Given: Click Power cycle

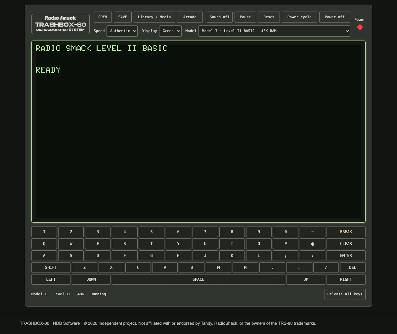Looking at the screenshot, I should pyautogui.click(x=299, y=17).
